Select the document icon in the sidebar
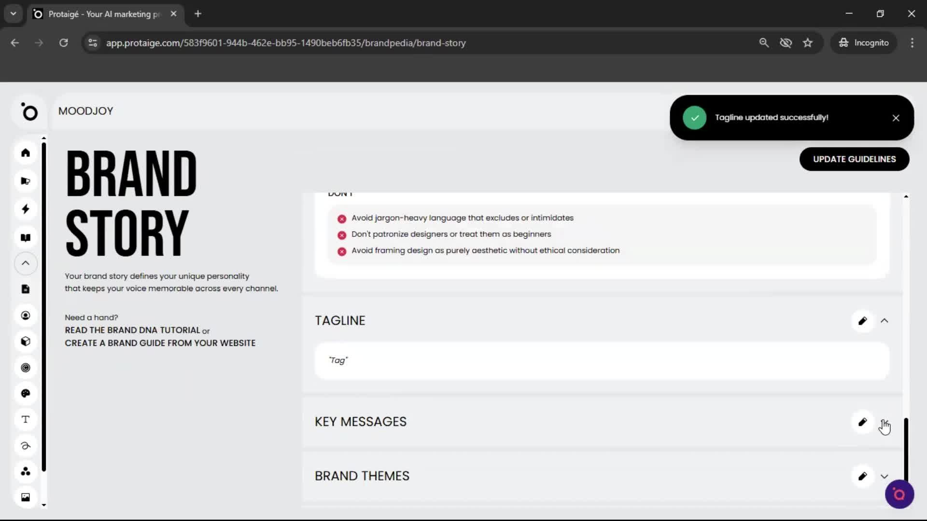The width and height of the screenshot is (927, 521). (25, 289)
